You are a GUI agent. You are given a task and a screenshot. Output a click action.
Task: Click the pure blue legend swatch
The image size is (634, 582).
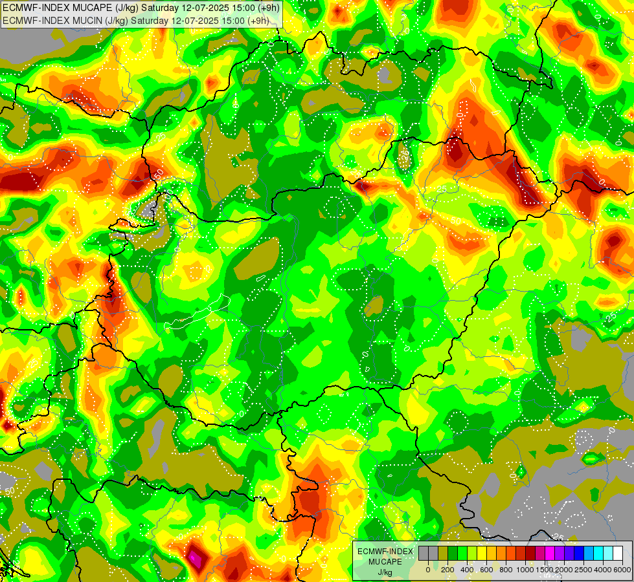point(580,554)
